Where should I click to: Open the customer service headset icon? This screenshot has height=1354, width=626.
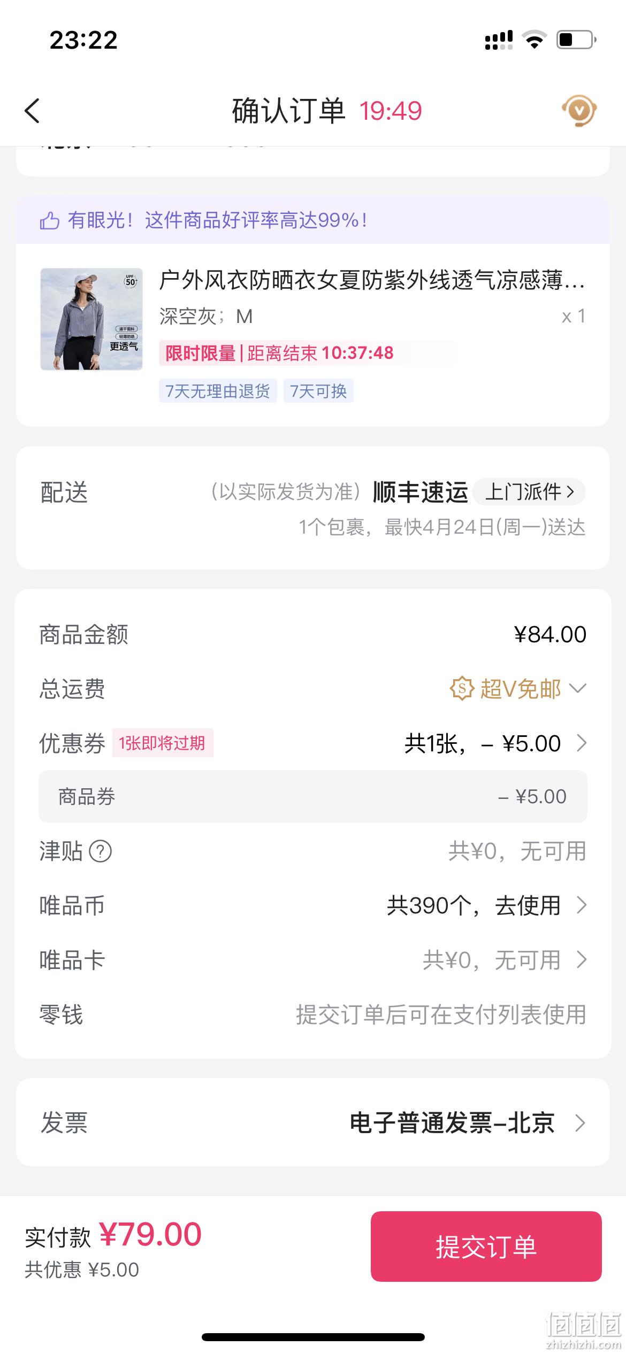(579, 111)
